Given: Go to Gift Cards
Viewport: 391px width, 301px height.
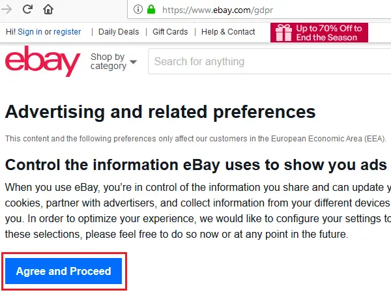Looking at the screenshot, I should [x=170, y=32].
